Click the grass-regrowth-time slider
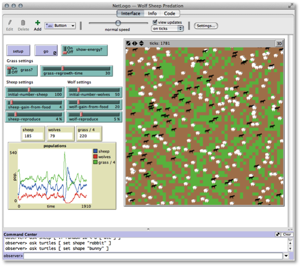This screenshot has height=267, width=301. pyautogui.click(x=76, y=71)
